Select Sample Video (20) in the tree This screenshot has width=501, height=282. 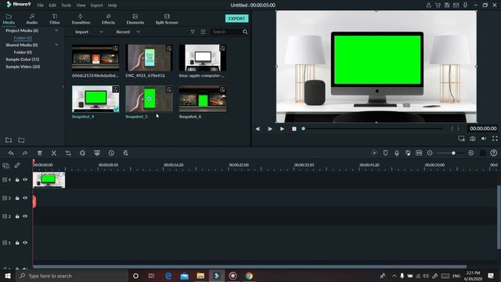(x=23, y=67)
